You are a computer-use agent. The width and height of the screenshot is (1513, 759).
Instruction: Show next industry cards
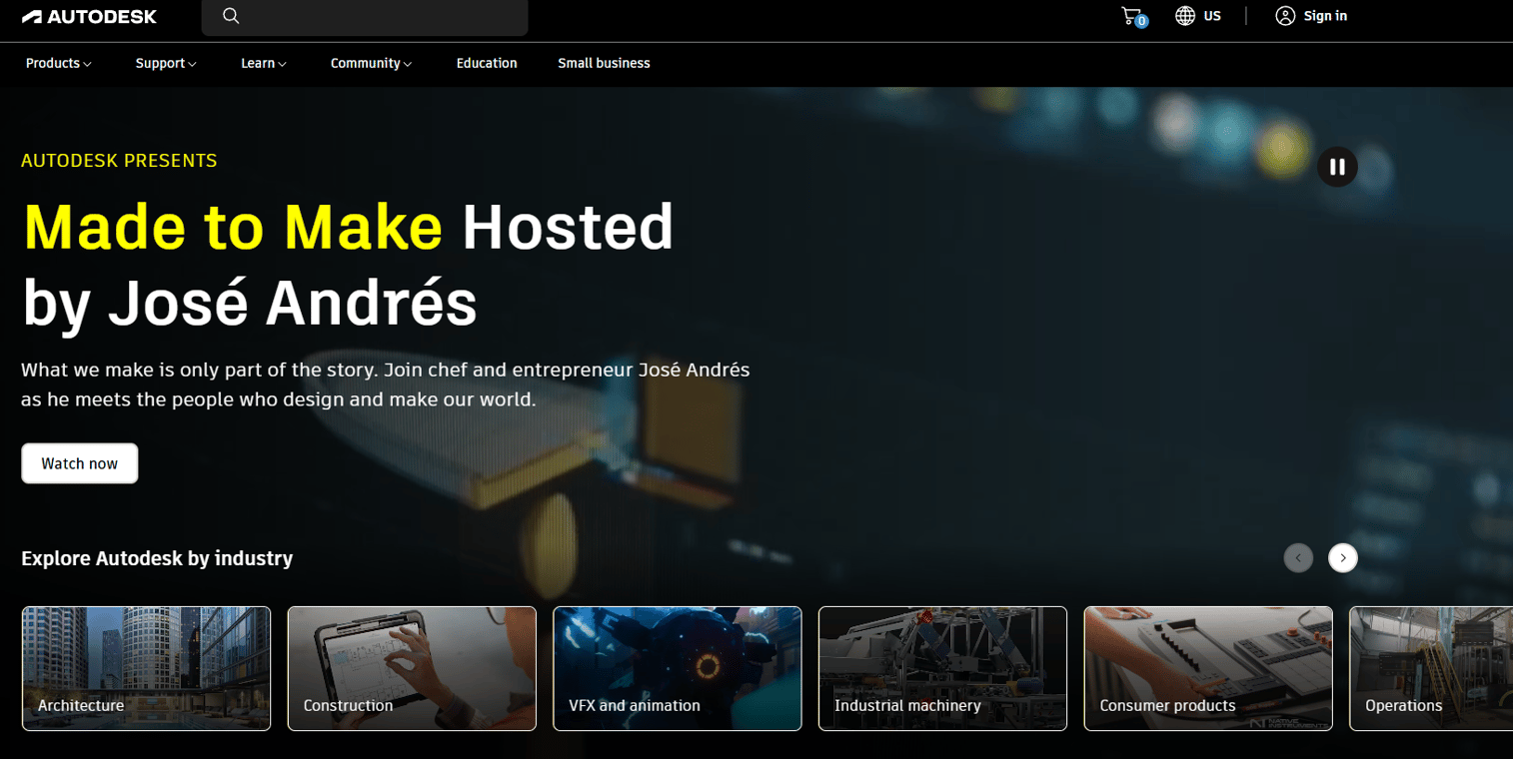[1343, 558]
